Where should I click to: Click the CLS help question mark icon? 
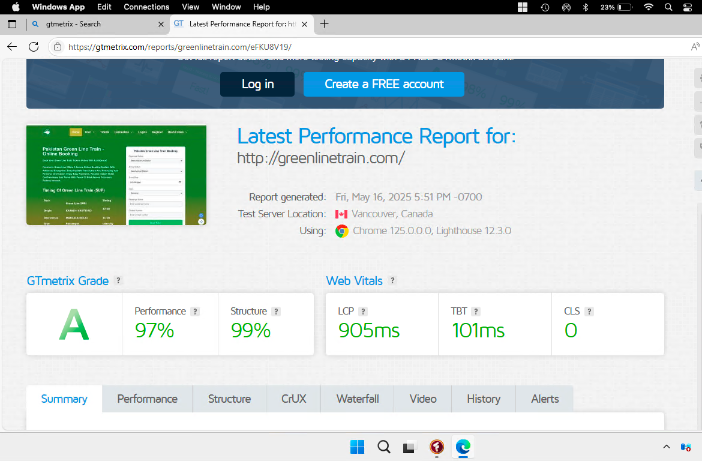point(589,312)
